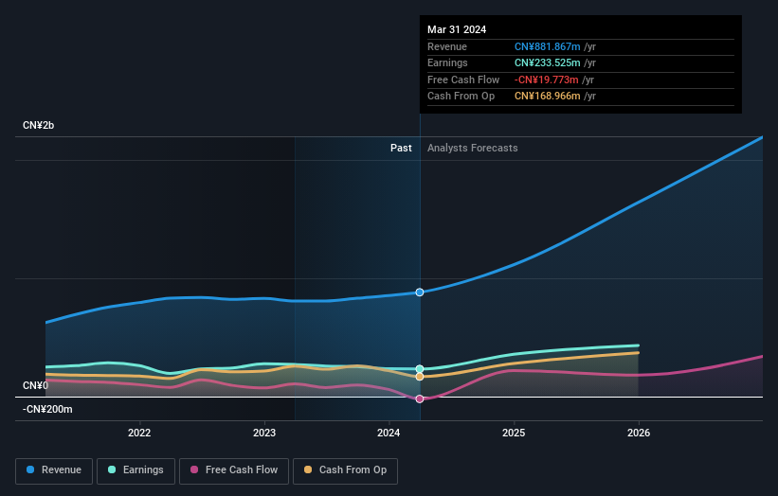
Task: Click the Revenue row label in tooltip
Action: (447, 46)
